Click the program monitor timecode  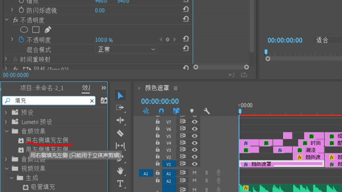pyautogui.click(x=285, y=40)
